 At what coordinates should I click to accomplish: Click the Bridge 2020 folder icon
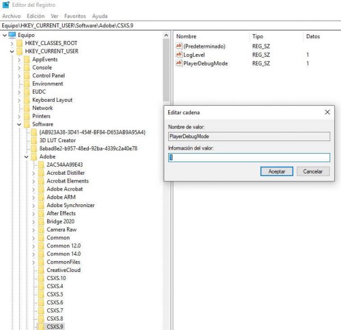(40, 221)
